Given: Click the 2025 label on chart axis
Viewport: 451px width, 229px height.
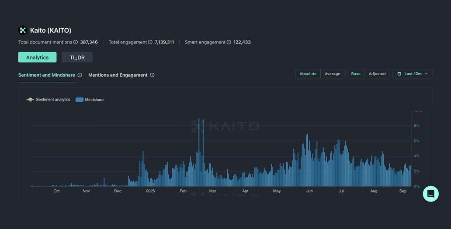Looking at the screenshot, I should tap(150, 191).
